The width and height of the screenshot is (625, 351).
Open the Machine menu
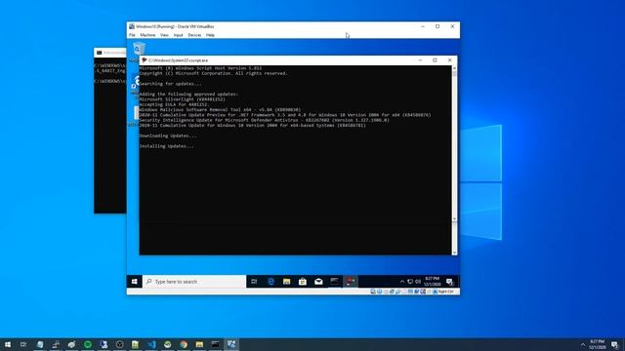pyautogui.click(x=147, y=35)
